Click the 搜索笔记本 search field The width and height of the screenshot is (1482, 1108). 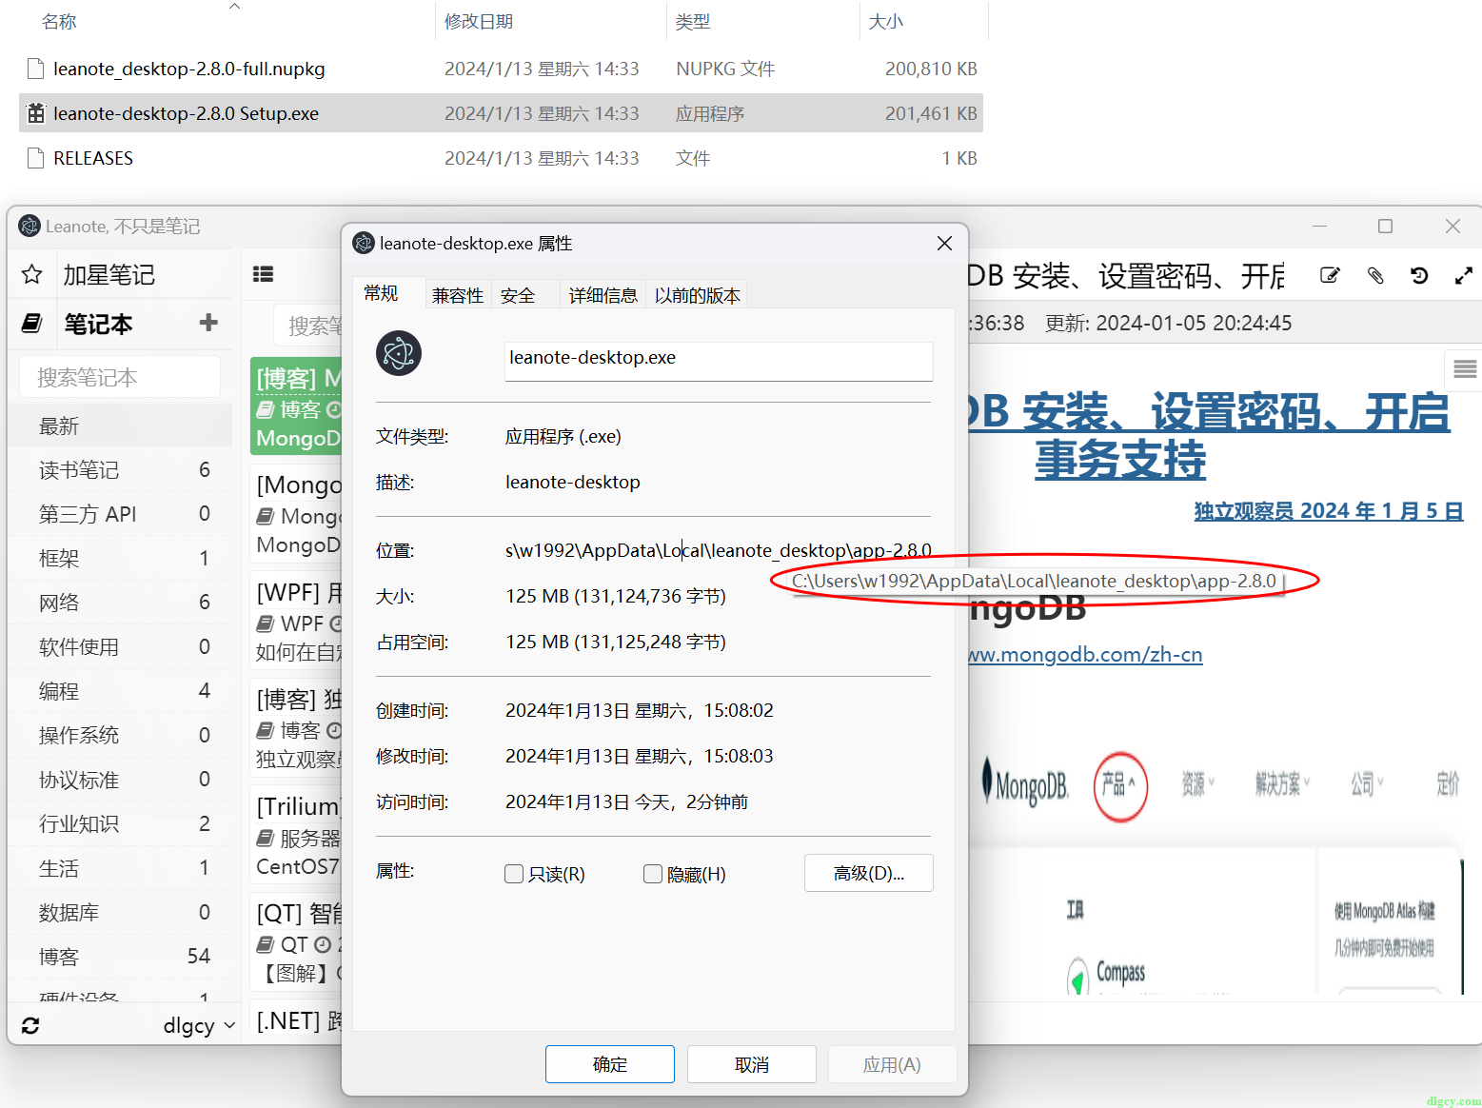pos(120,377)
